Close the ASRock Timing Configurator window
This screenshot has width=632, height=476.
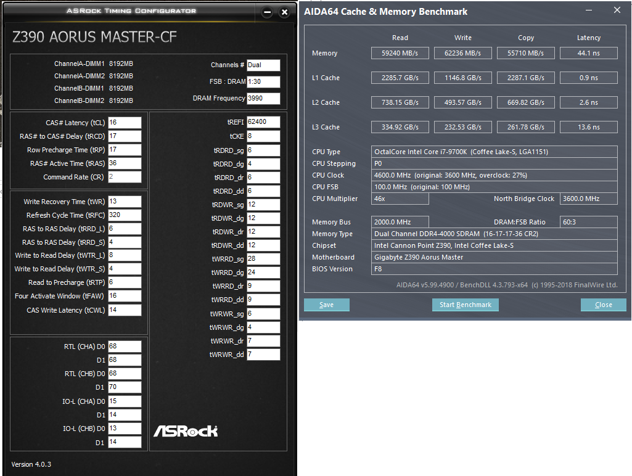[285, 12]
